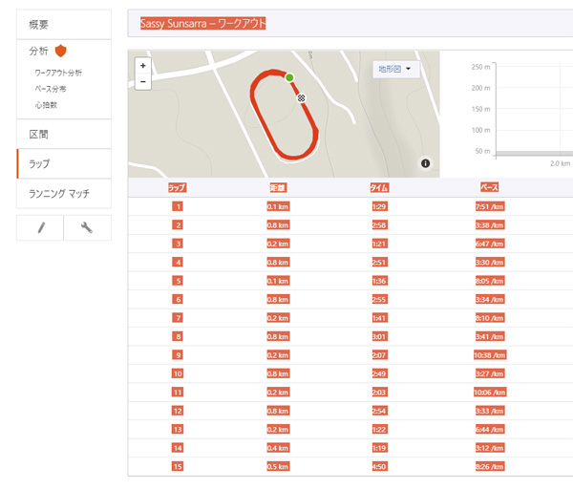Image resolution: width=573 pixels, height=489 pixels.
Task: Click the green start marker on map
Action: pyautogui.click(x=289, y=77)
